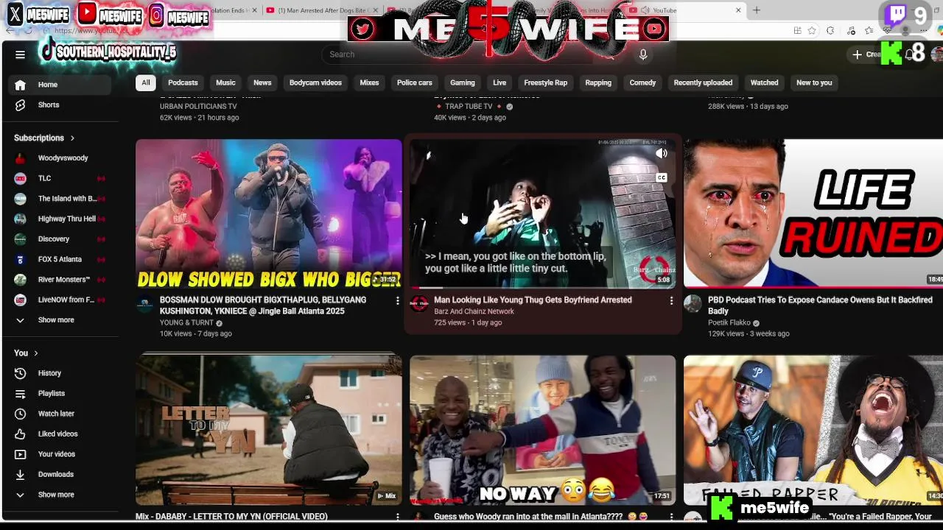Open Liked videos list
The height and width of the screenshot is (530, 943).
click(59, 434)
